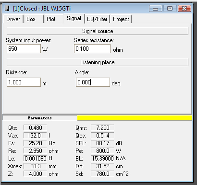
Task: Minimize the JBL W15GTi window
Action: pyautogui.click(x=156, y=8)
